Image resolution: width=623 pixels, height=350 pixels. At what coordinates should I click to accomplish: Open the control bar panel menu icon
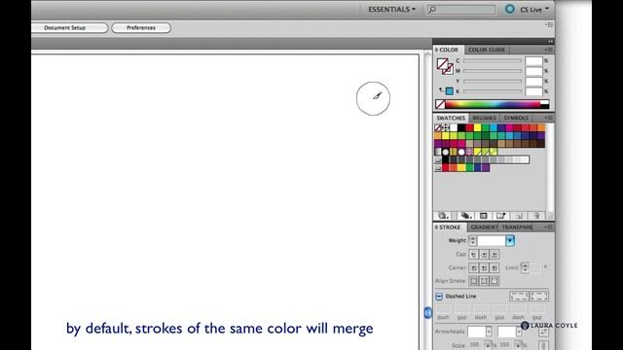549,24
